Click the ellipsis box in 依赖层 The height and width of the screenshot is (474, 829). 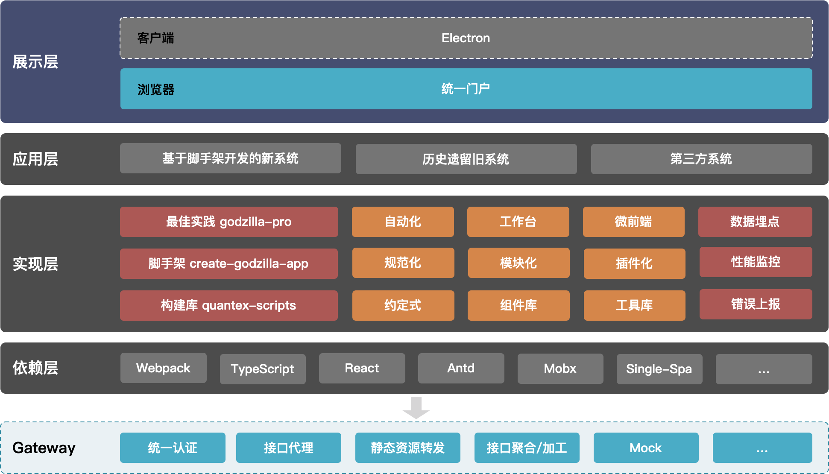pyautogui.click(x=764, y=369)
